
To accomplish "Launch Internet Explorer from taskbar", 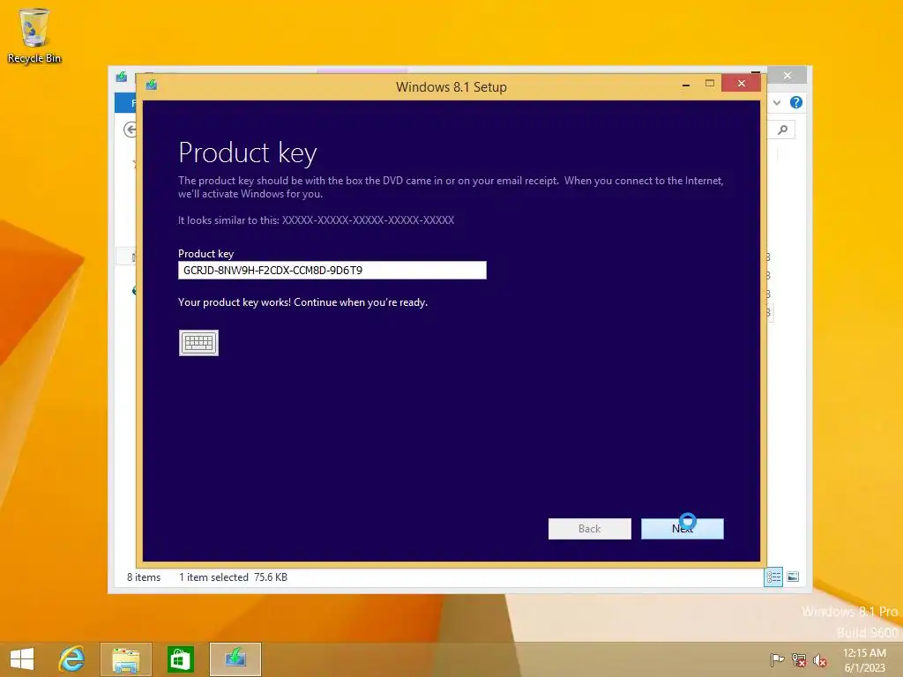I will [x=72, y=659].
